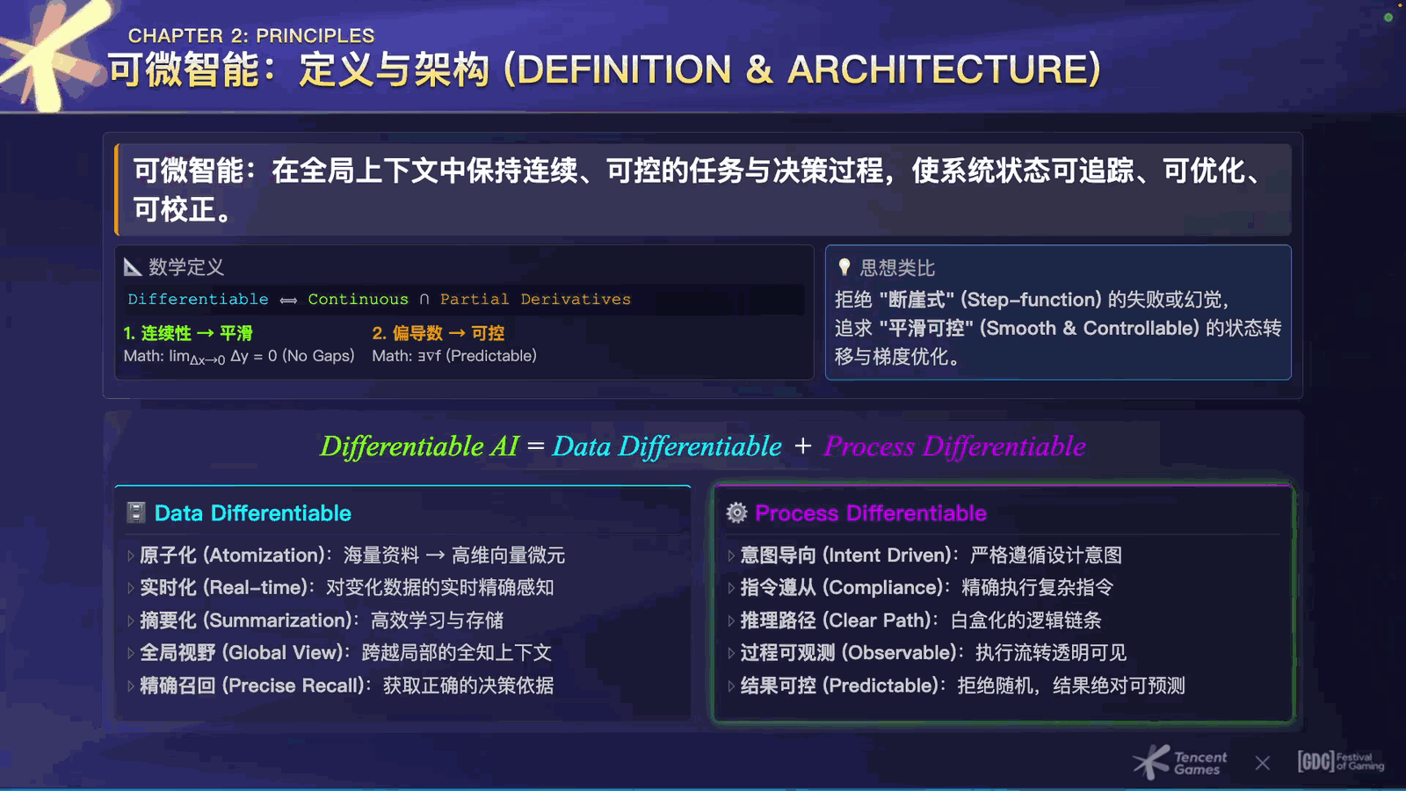Expand the 指令遵从 (Compliance) bullet arrow

coord(731,588)
